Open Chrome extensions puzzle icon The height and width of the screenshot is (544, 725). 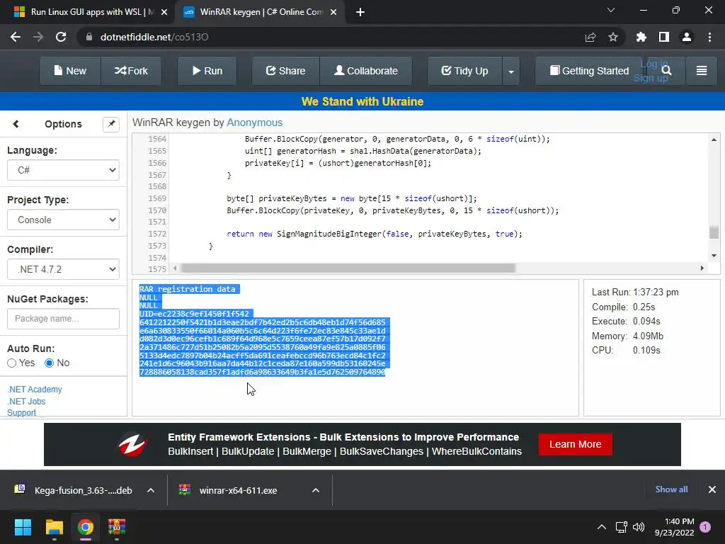641,37
